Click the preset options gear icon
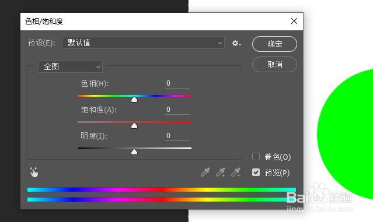The width and height of the screenshot is (373, 222). tap(236, 43)
